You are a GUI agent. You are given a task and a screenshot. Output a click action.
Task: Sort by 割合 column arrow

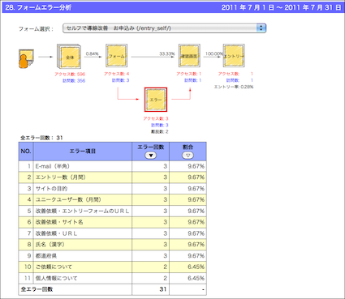pyautogui.click(x=188, y=156)
